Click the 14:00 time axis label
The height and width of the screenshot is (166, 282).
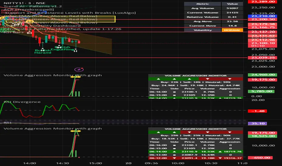[x=30, y=163]
